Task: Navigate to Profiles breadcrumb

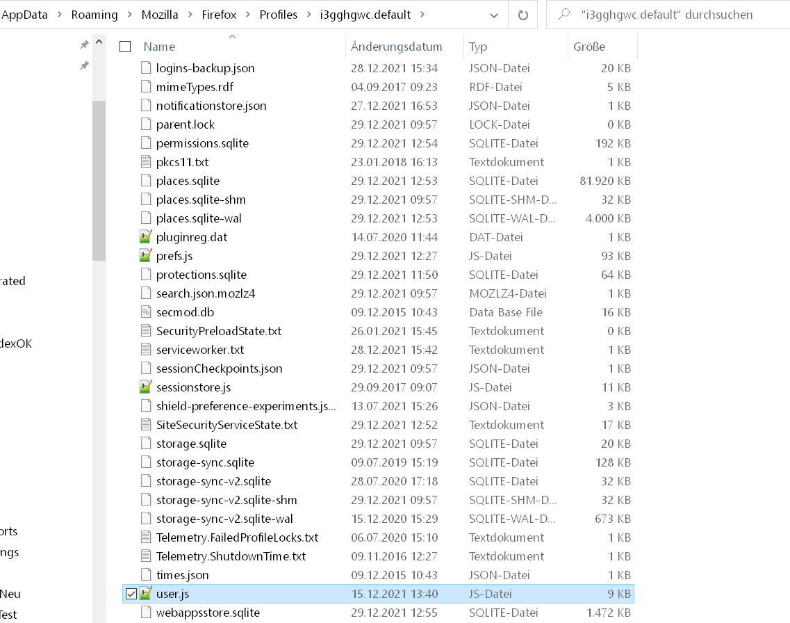Action: (278, 15)
